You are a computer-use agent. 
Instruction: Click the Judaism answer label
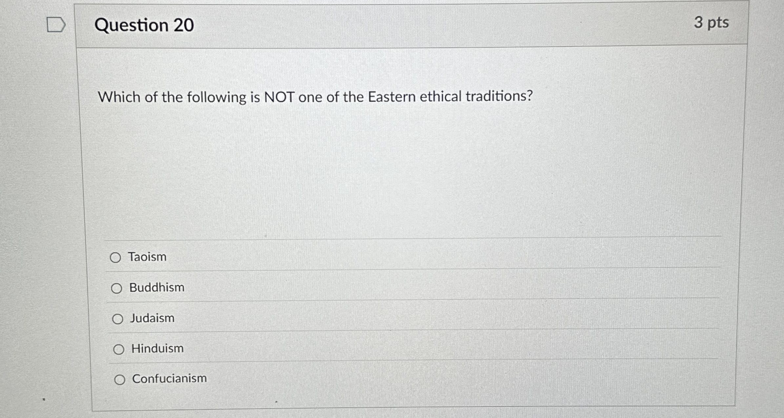pos(152,318)
